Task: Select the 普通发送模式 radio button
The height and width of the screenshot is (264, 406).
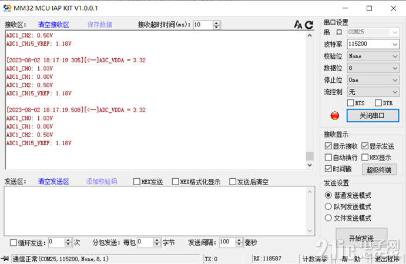Action: (x=328, y=195)
